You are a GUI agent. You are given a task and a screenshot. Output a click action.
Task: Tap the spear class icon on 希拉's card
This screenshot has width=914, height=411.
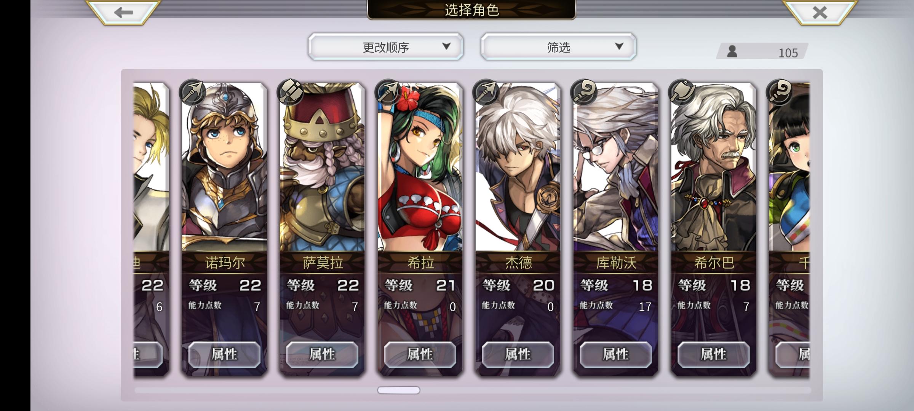click(x=388, y=92)
